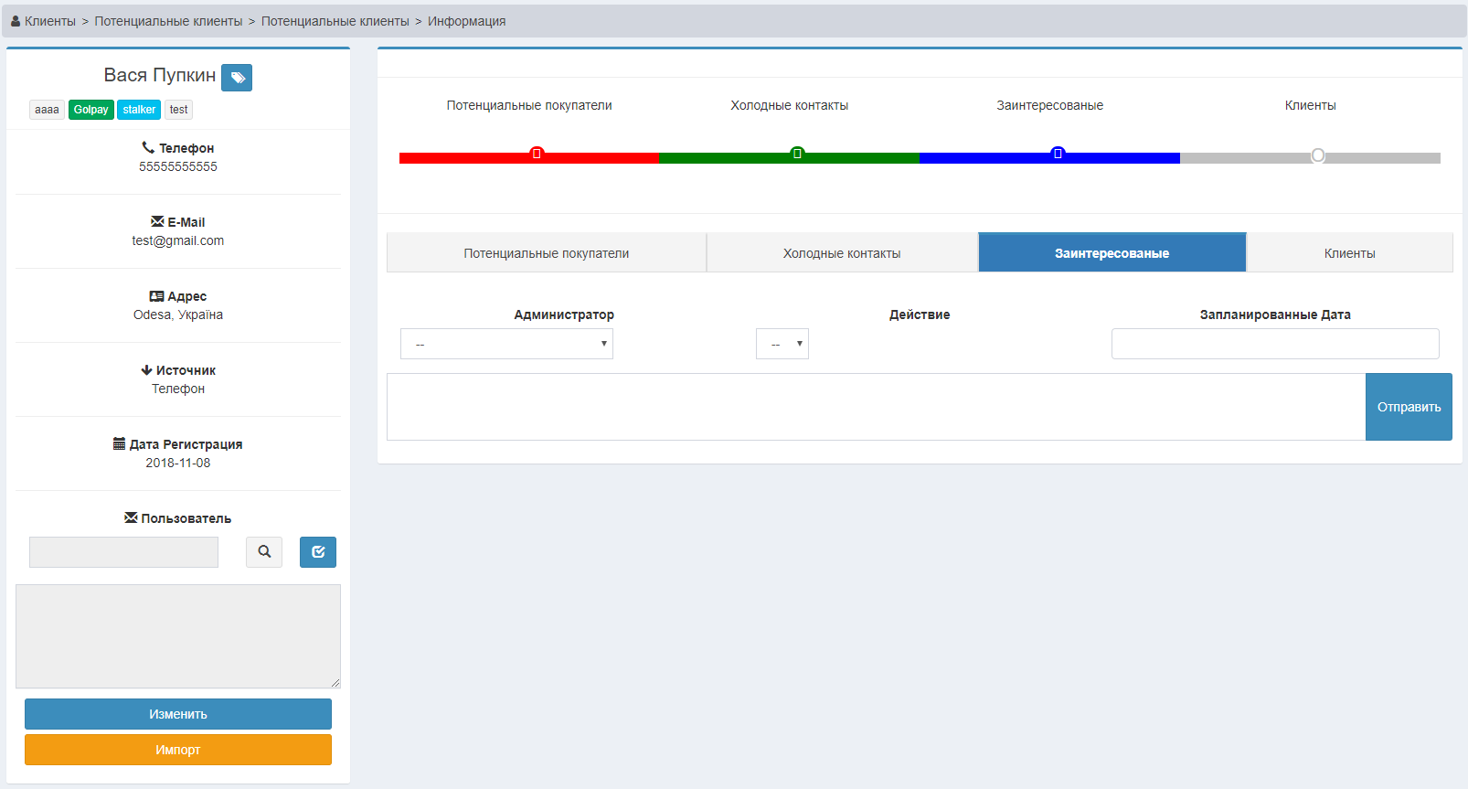Click the orange Импорт button

pyautogui.click(x=178, y=750)
